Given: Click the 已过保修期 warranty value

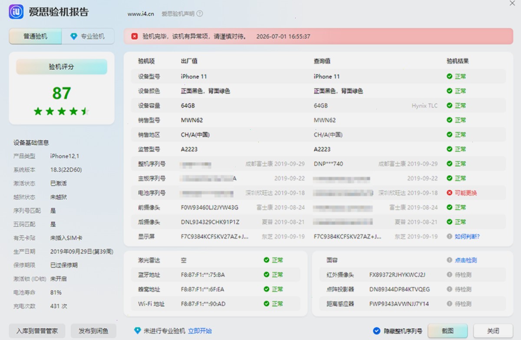Looking at the screenshot, I should [x=64, y=265].
